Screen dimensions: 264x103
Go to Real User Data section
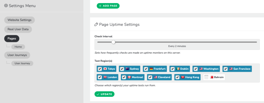click(18, 29)
